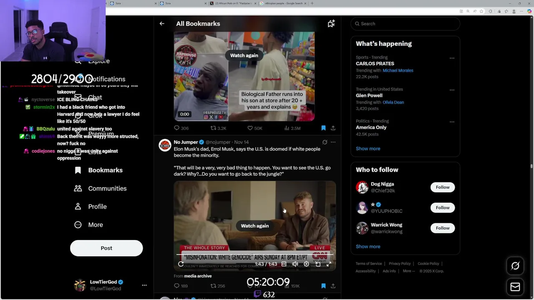534x300 pixels.
Task: Remove bookmark on the Raphouse TV post
Action: tap(323, 128)
